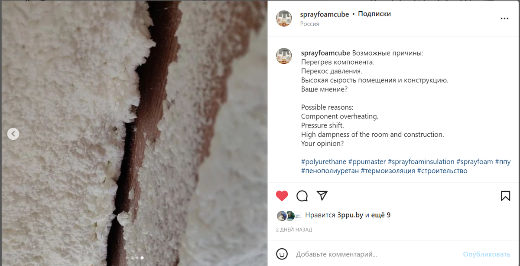Open the three-dot more options menu
This screenshot has height=266, width=520.
click(x=504, y=19)
